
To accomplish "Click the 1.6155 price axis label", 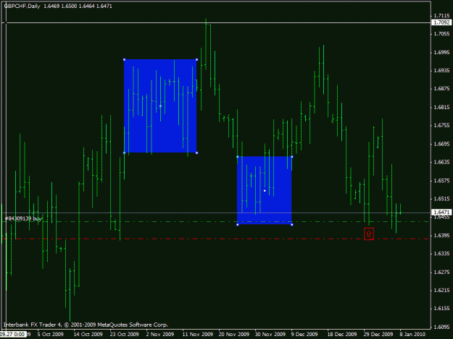I will tap(441, 309).
